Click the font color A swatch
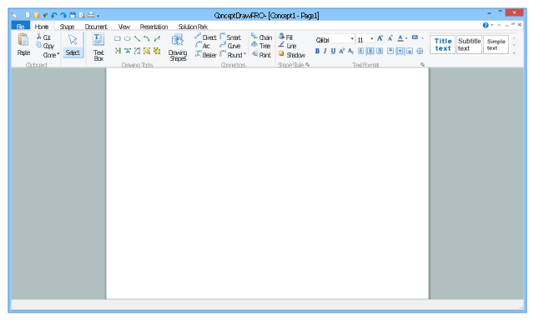 click(x=400, y=38)
